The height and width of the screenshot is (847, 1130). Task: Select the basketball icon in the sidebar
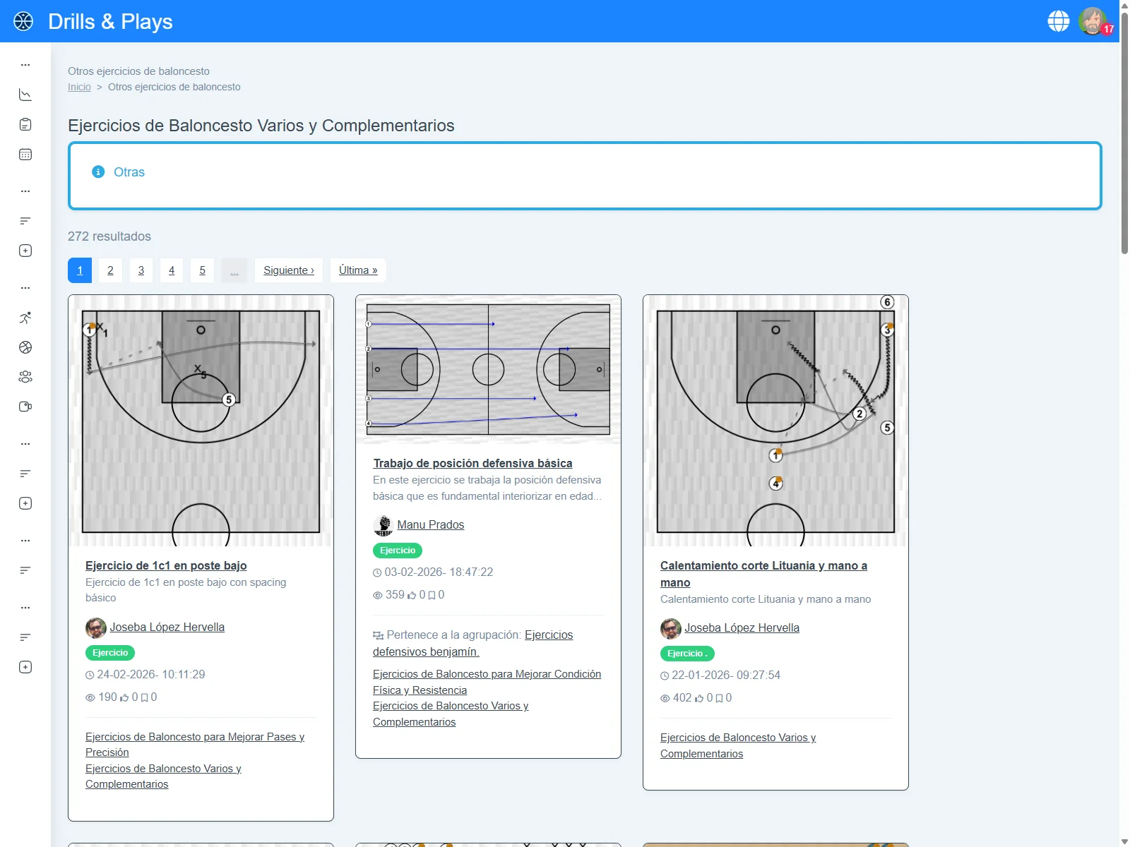25,347
